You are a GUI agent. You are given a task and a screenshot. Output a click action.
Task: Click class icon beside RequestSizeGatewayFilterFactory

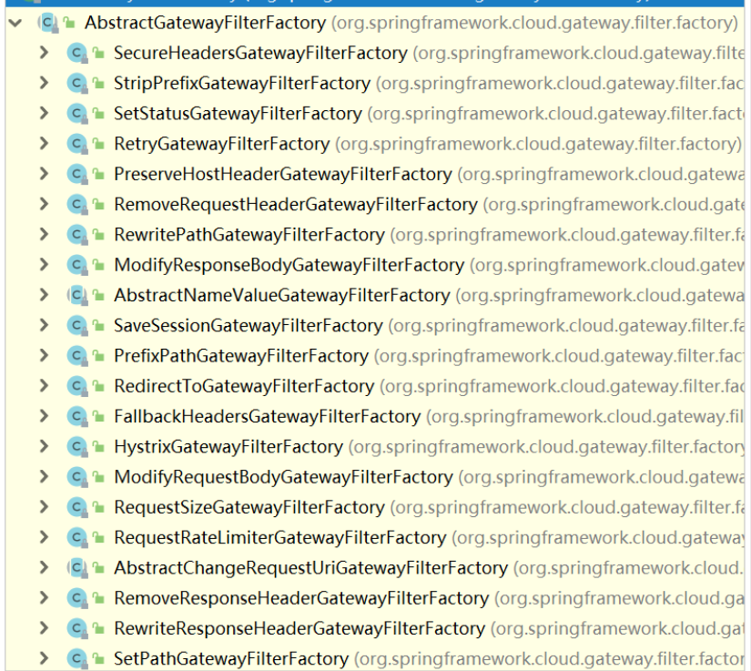tap(77, 507)
